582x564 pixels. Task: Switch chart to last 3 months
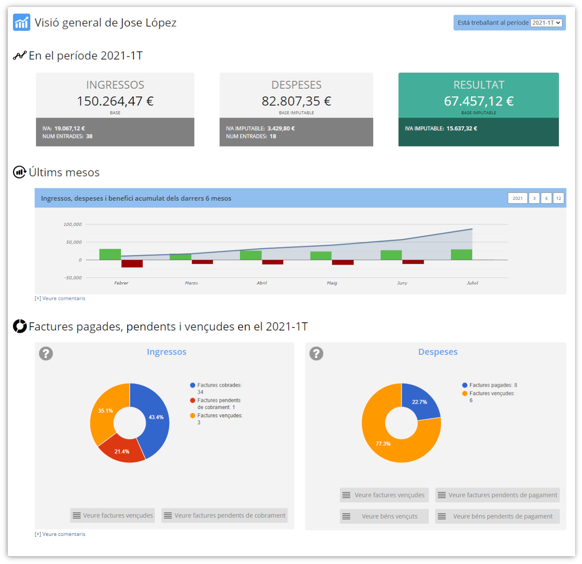534,198
